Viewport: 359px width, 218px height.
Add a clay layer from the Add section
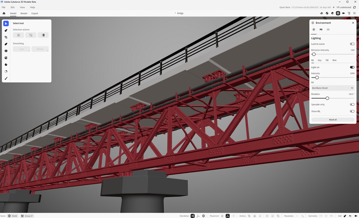345,216
